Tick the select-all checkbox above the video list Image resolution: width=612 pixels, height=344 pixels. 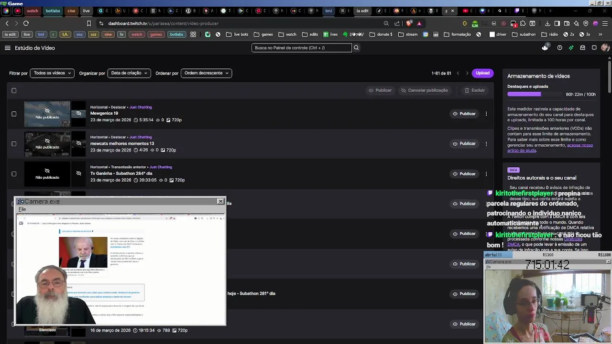coord(14,90)
